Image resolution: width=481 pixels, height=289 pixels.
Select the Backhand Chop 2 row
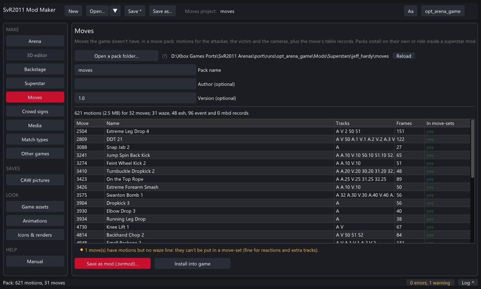click(x=272, y=235)
